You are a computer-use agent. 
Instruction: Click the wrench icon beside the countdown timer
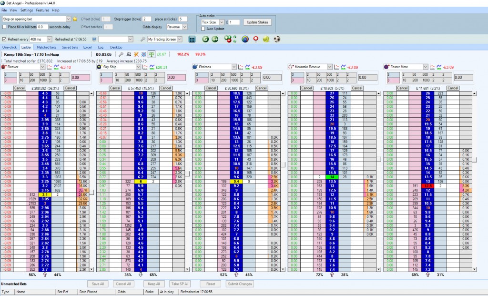(x=121, y=54)
